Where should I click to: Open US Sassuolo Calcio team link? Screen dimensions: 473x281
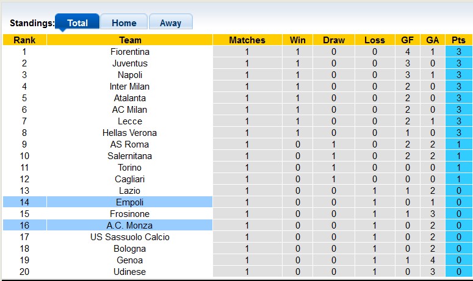coord(130,237)
